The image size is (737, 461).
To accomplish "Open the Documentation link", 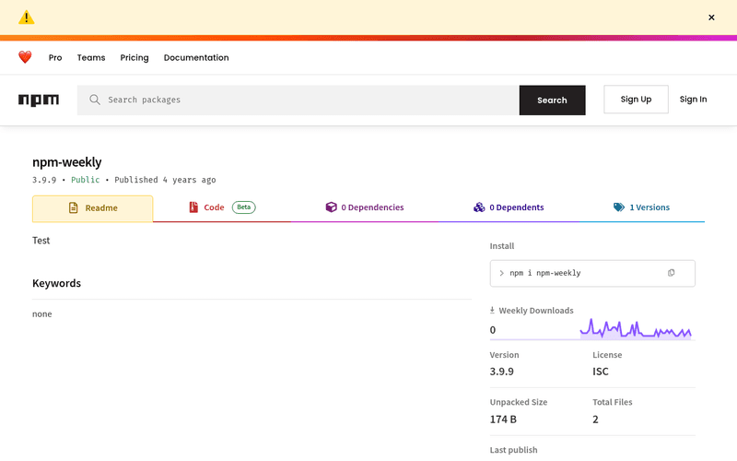I will 196,57.
